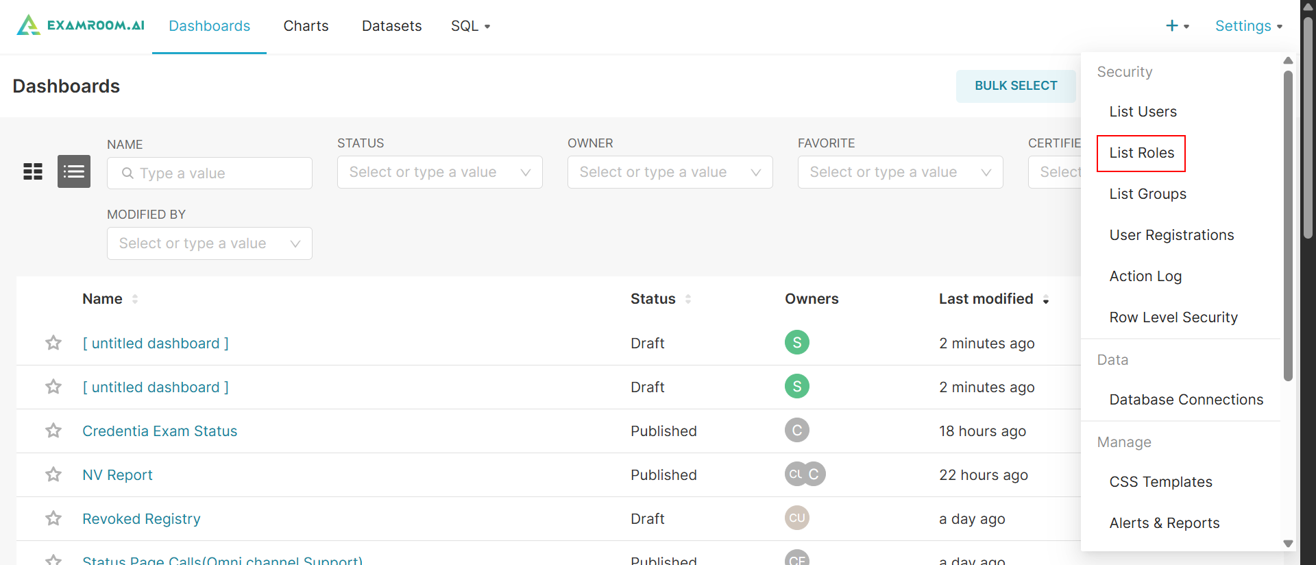
Task: Open the Status filter dropdown
Action: click(439, 172)
